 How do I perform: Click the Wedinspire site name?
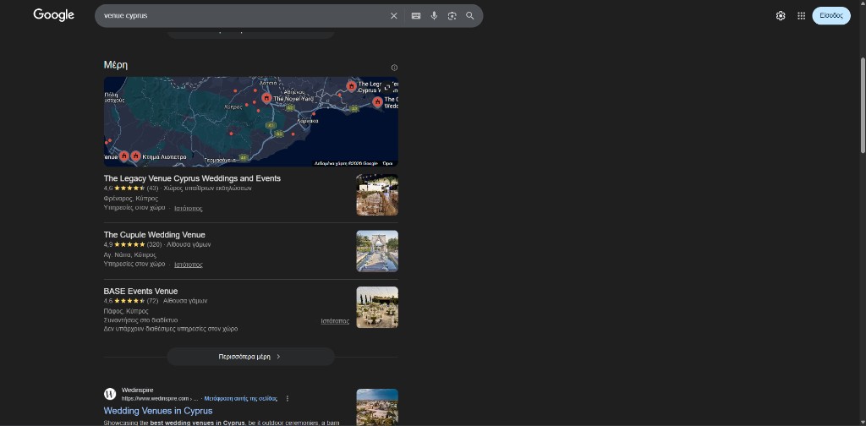point(138,390)
